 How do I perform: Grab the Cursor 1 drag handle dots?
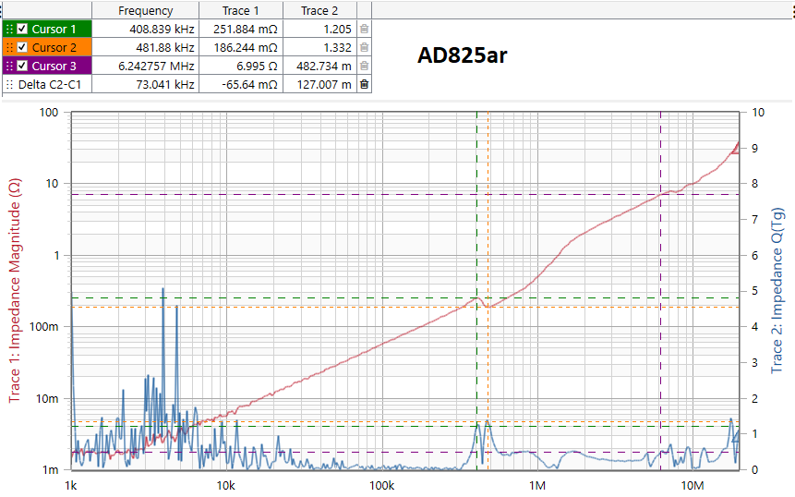9,29
